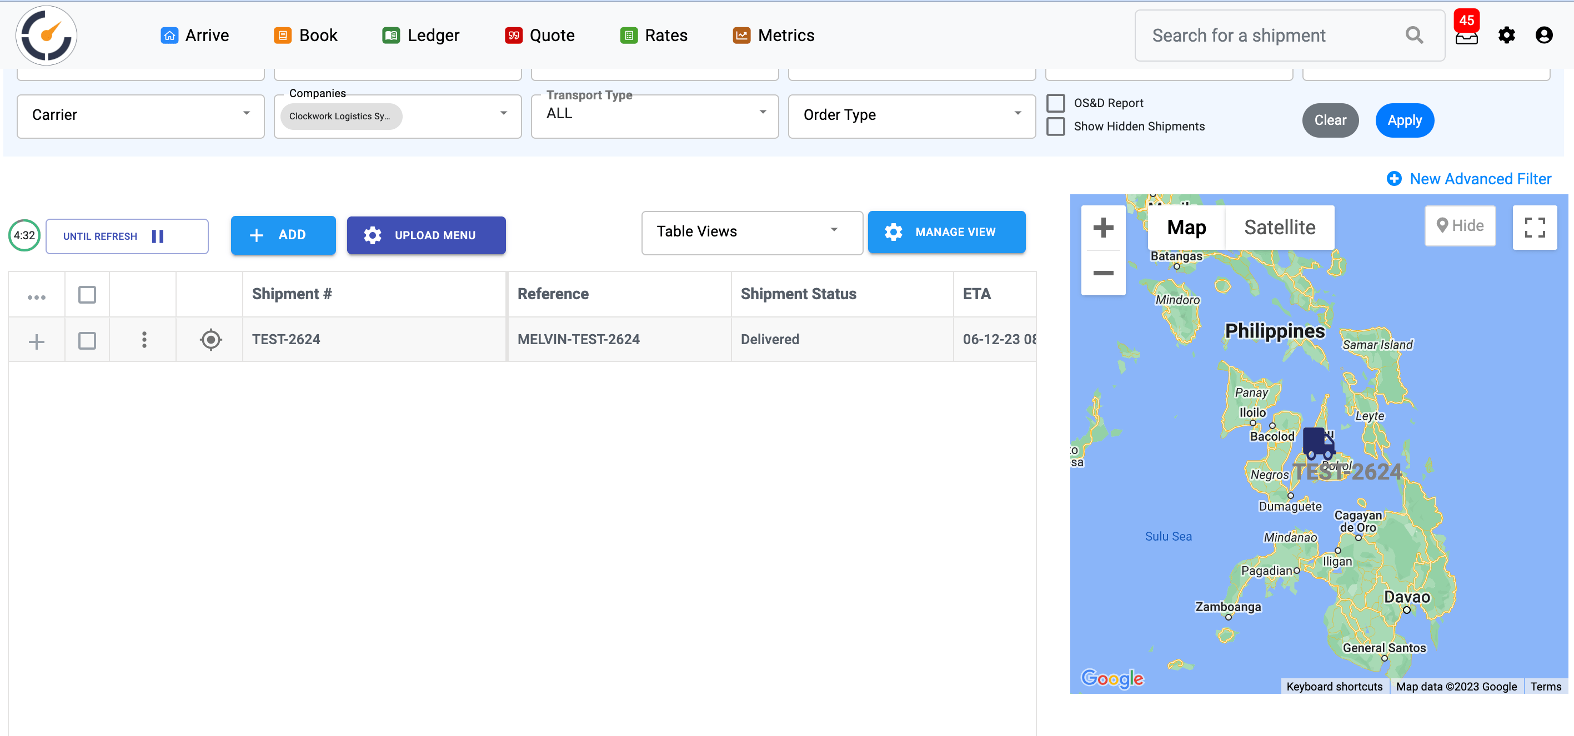This screenshot has width=1574, height=736.
Task: Pause the auto-refresh countdown
Action: [157, 236]
